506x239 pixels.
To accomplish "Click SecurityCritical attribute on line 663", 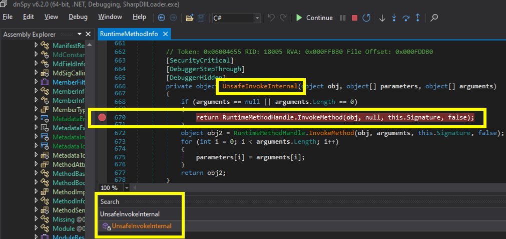I will coord(199,61).
